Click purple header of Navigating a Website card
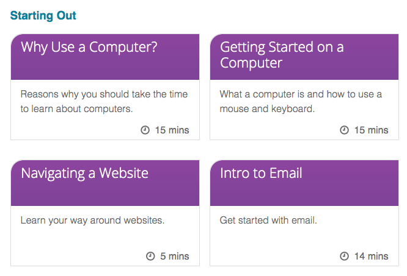407x276 pixels. pos(105,183)
